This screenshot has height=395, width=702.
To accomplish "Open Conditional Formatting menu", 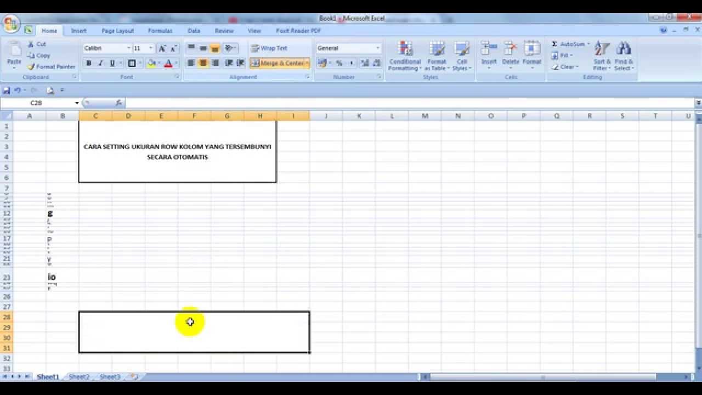I will click(x=405, y=55).
